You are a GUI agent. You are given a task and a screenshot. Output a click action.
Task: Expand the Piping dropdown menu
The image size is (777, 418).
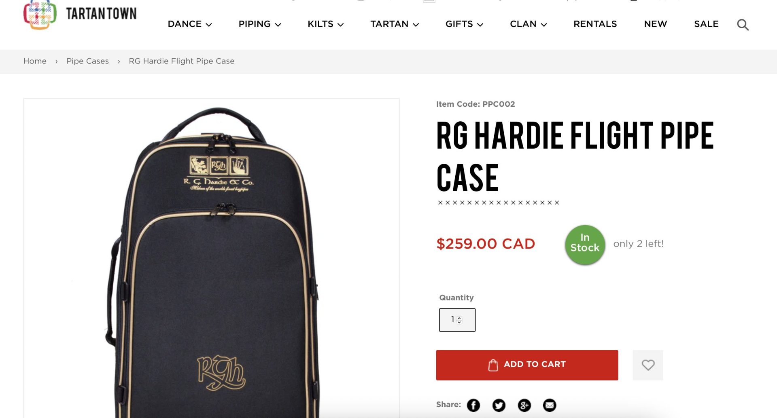[260, 24]
